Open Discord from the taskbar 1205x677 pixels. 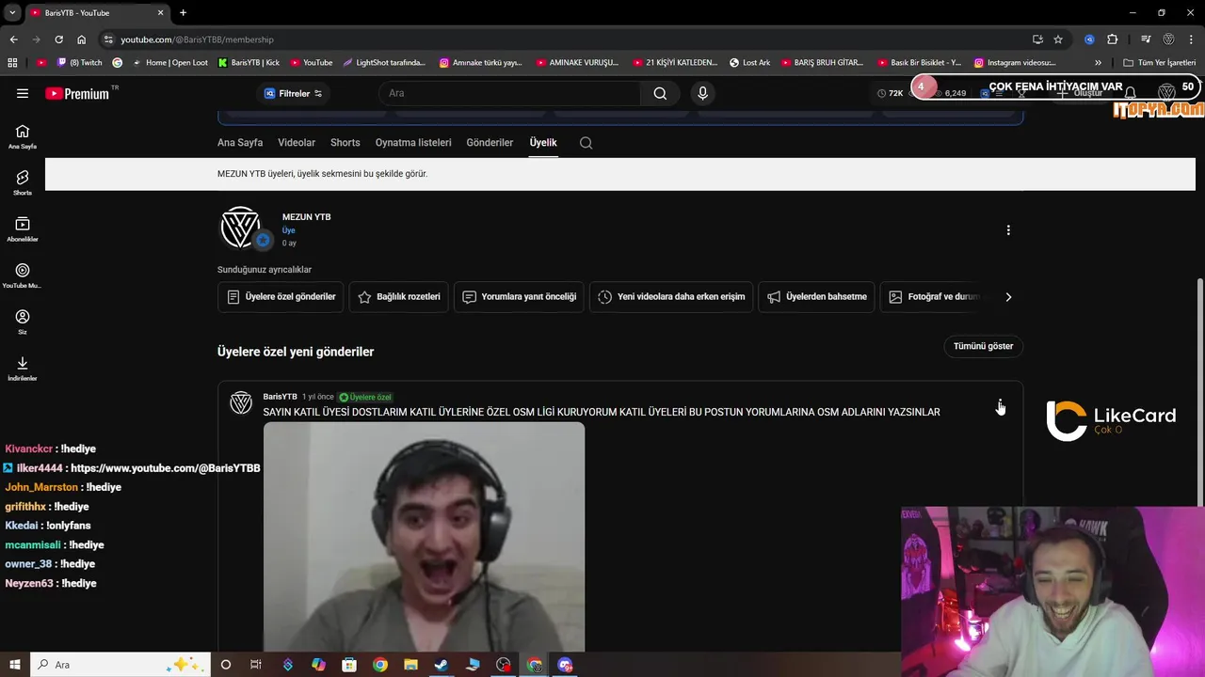(565, 665)
